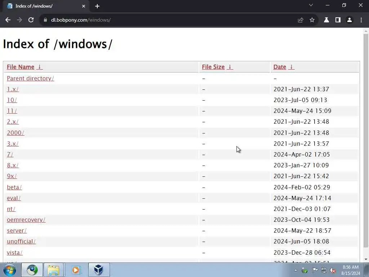Open the vista/ folder

pyautogui.click(x=14, y=252)
